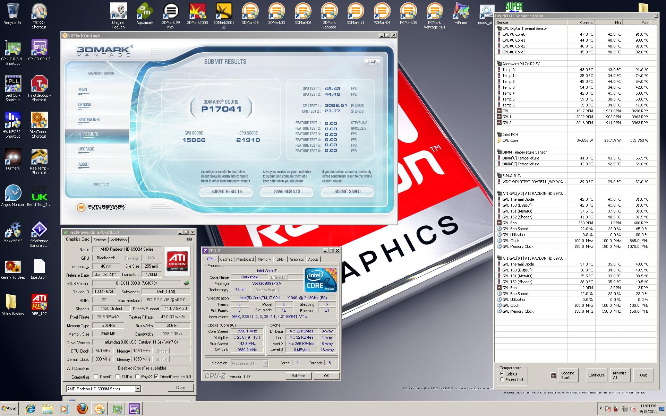The image size is (666, 416).
Task: Open the Processor #1 selection dropdown
Action: click(265, 363)
